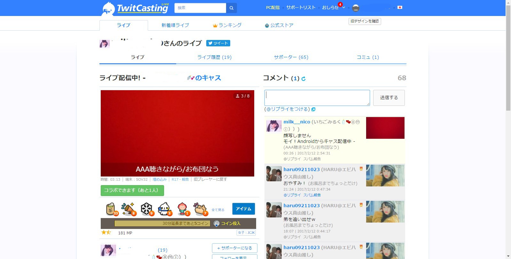Open thumbnail beside おやすみ！ comment

point(385,176)
